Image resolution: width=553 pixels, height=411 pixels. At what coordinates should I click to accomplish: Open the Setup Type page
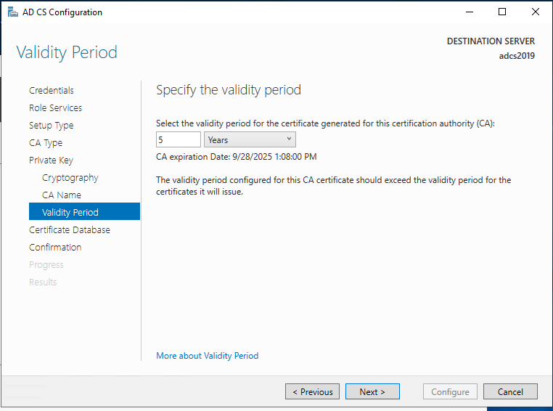(x=51, y=126)
